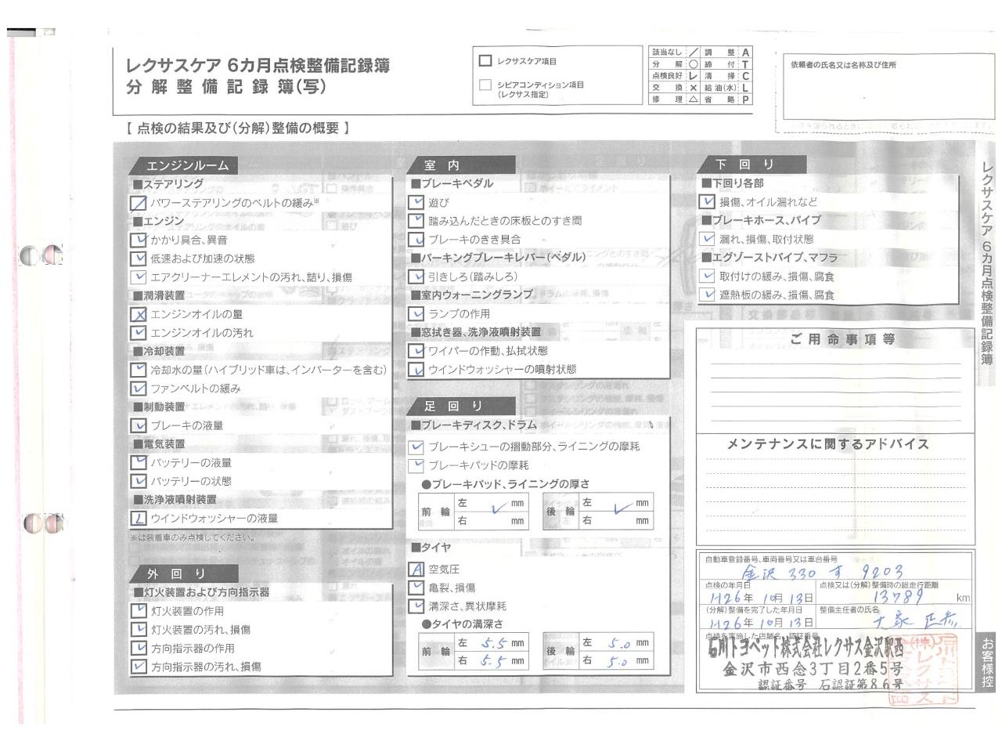Click checkbox beside 空気圧 under タイヤ

tap(416, 569)
